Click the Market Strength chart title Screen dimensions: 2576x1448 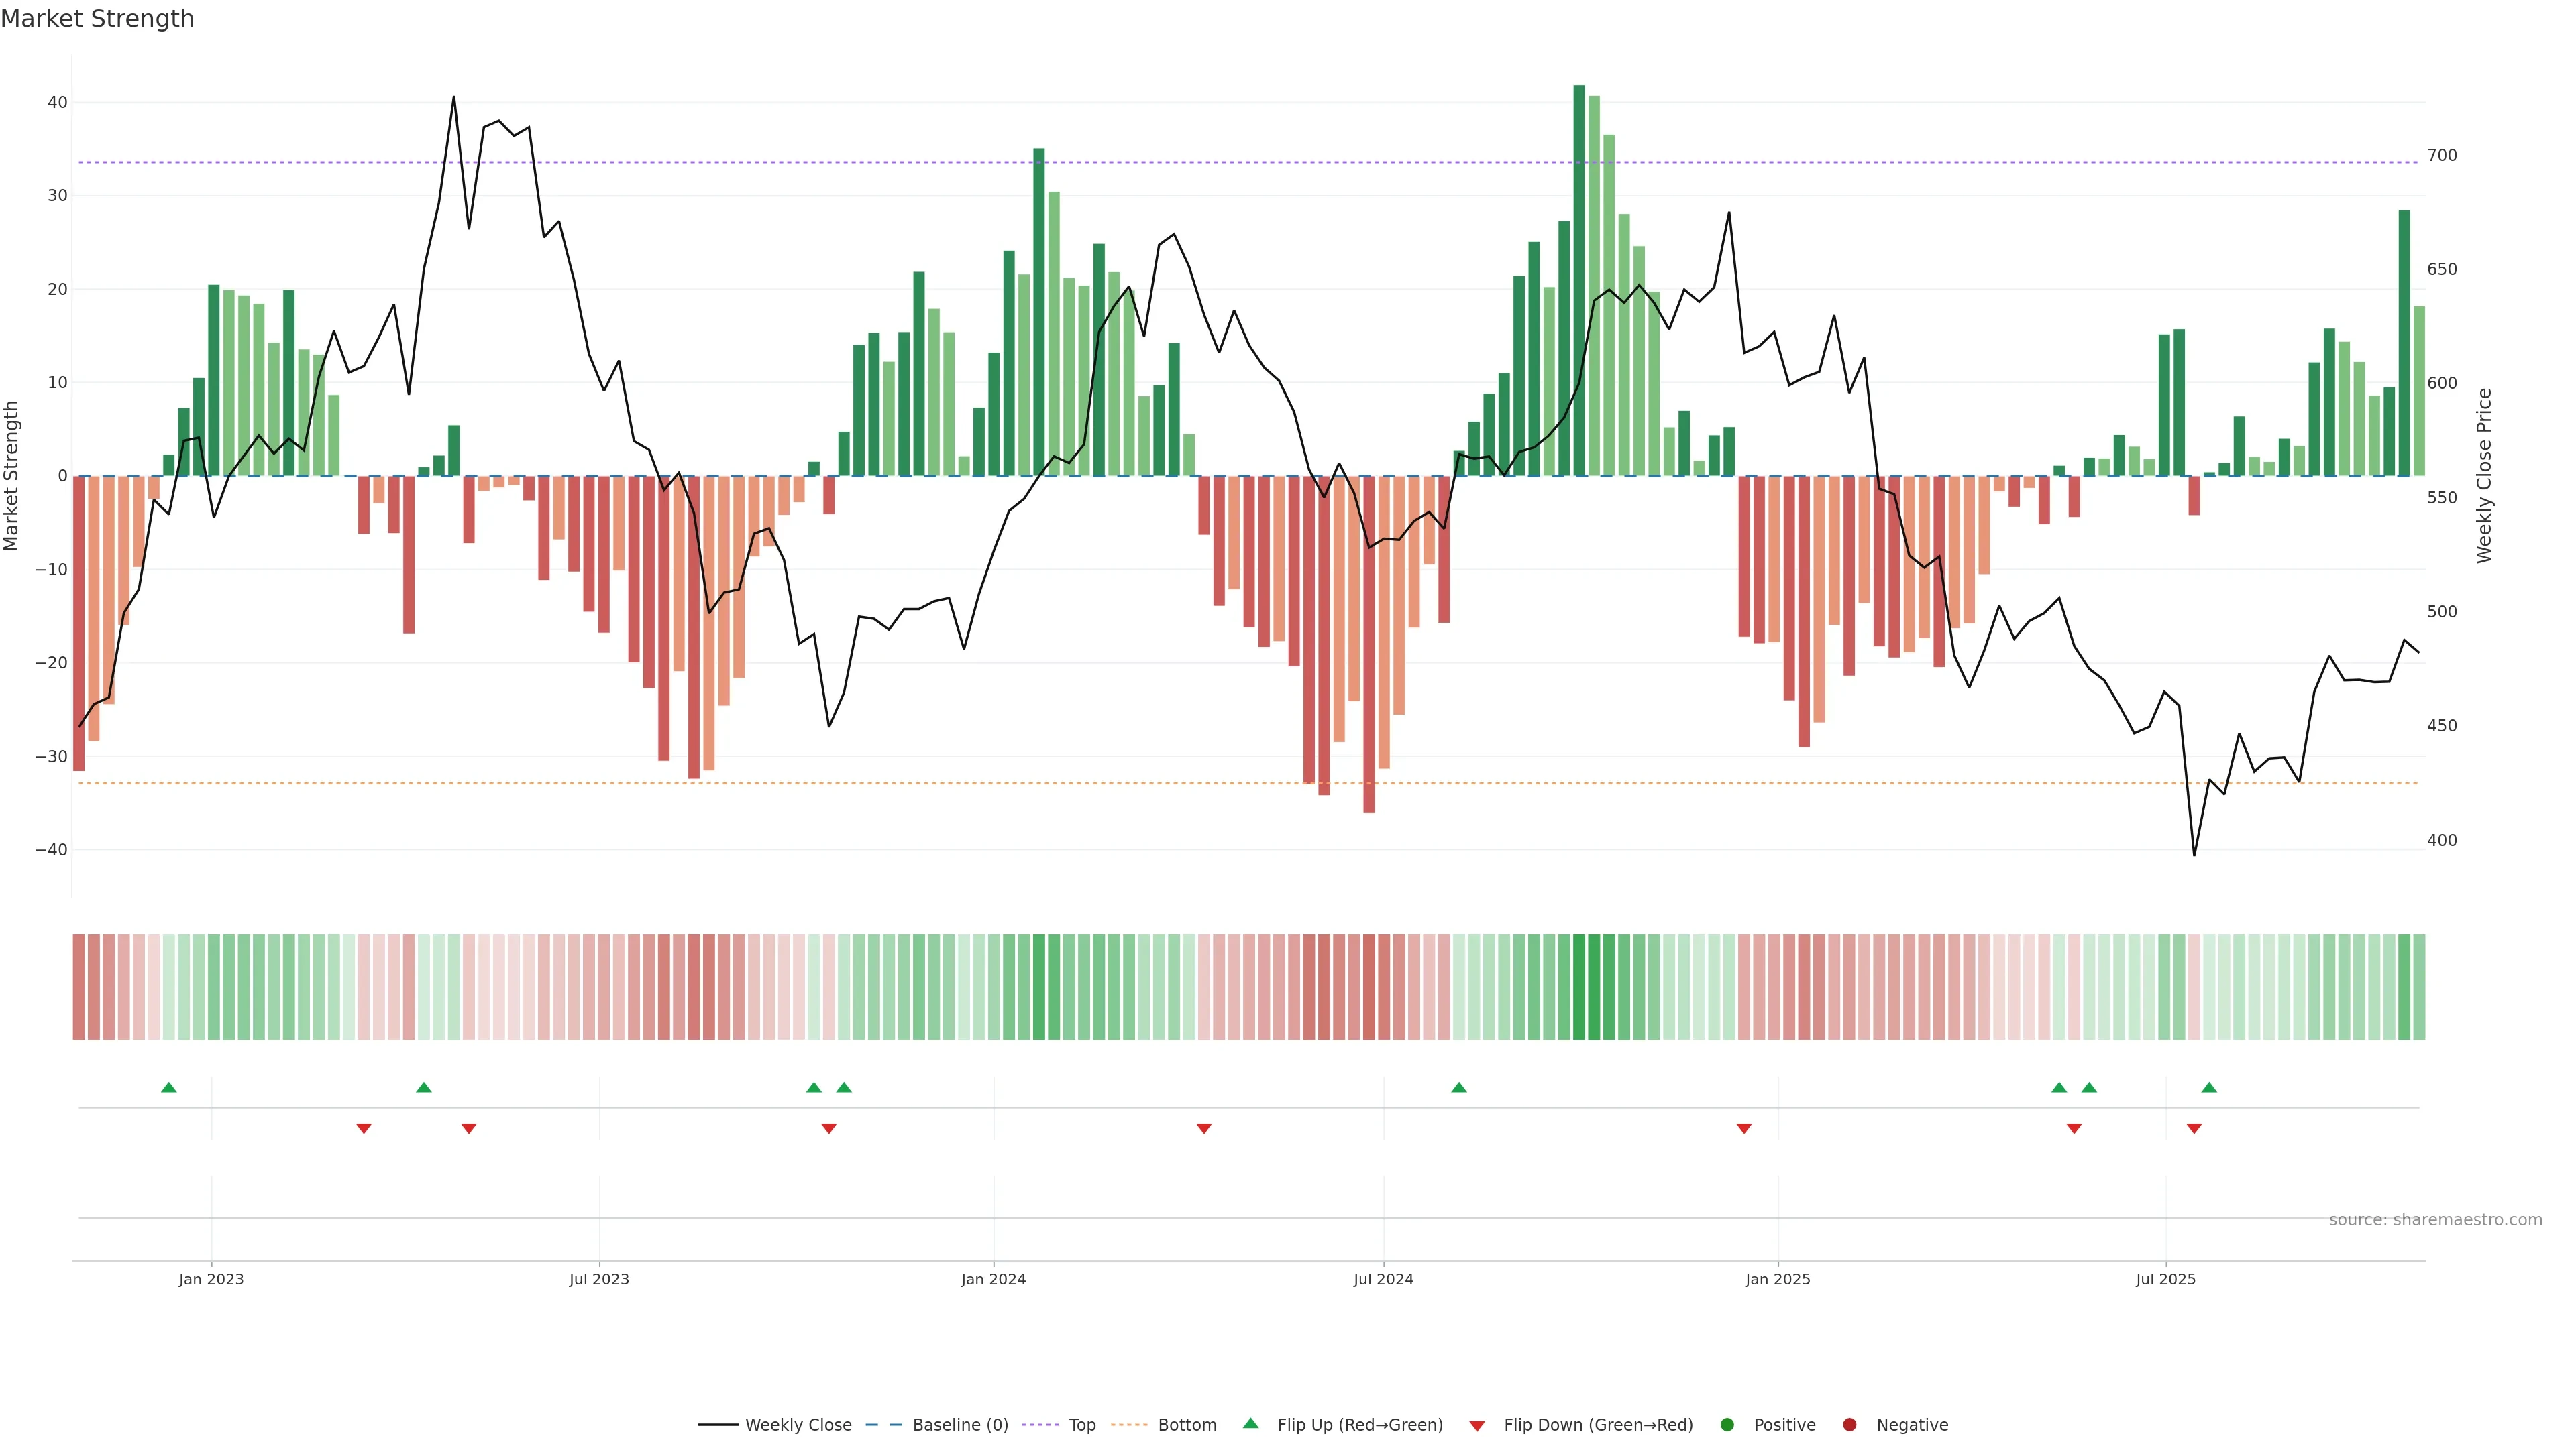point(97,19)
